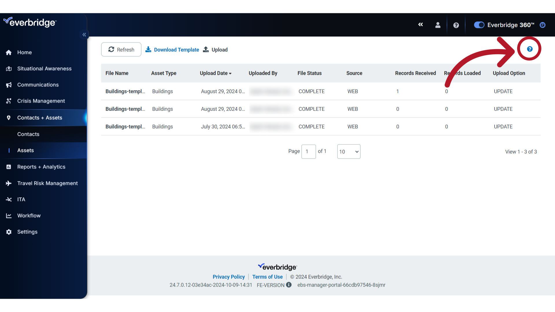Open Workflow menu item

pos(29,216)
